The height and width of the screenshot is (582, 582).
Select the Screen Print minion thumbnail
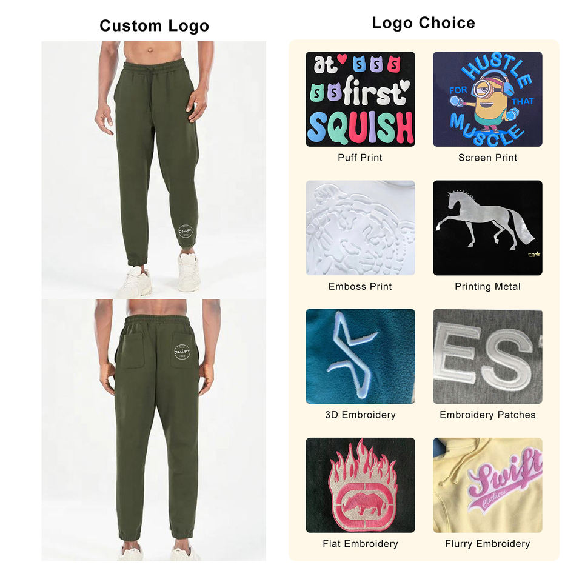pyautogui.click(x=487, y=99)
